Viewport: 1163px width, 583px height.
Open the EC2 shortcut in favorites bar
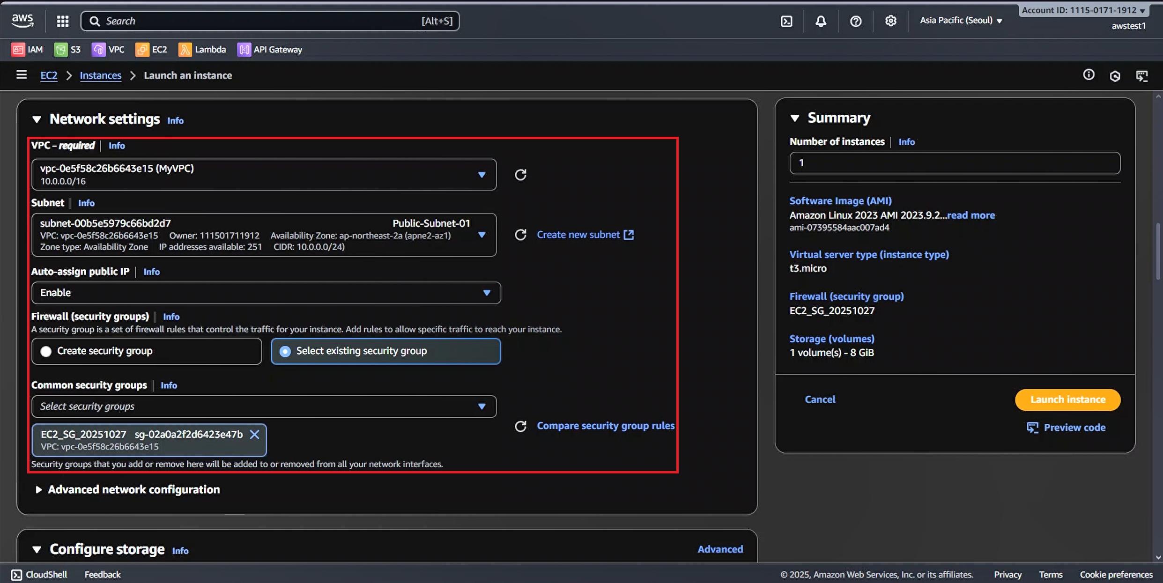[x=151, y=50]
